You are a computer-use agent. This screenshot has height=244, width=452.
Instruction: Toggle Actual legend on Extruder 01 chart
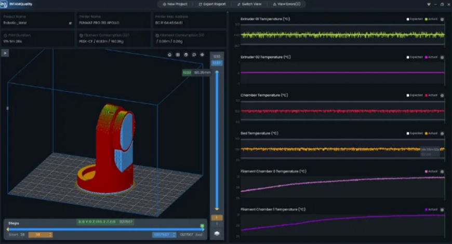[x=431, y=19]
